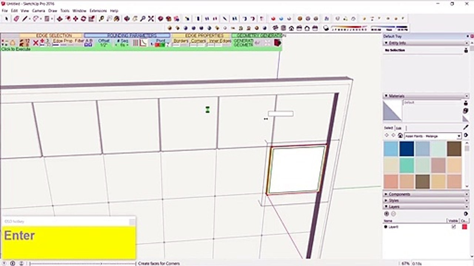474x266 pixels.
Task: Click the Zoom Extents tool
Action: pyautogui.click(x=151, y=18)
